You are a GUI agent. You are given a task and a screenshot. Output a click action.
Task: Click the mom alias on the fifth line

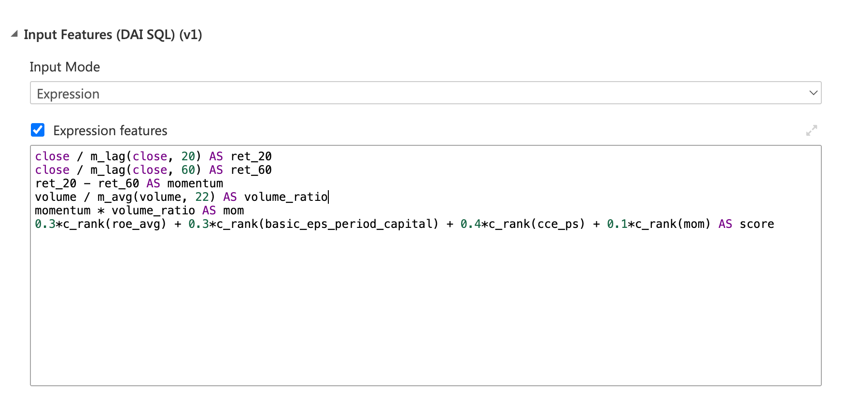[234, 211]
